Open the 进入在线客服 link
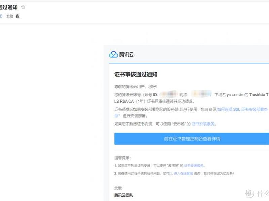The image size is (269, 201). [183, 173]
